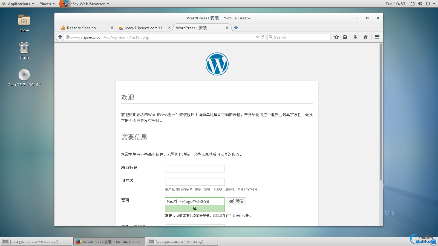Select the WordPress › 安装 tab

[202, 28]
